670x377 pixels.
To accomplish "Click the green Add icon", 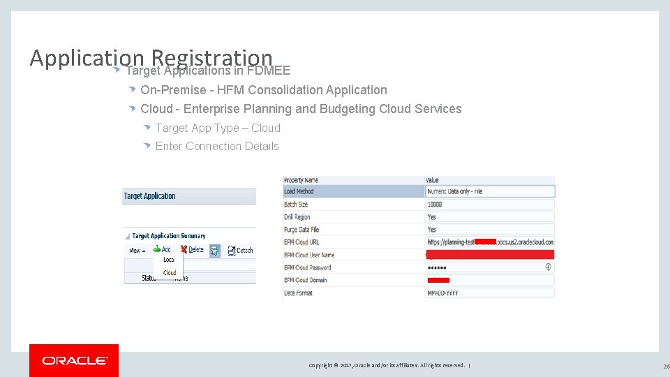I will point(157,249).
